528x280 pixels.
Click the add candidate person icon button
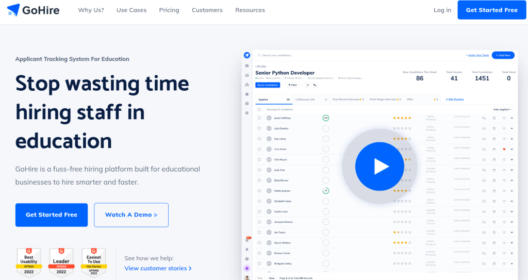(x=308, y=85)
